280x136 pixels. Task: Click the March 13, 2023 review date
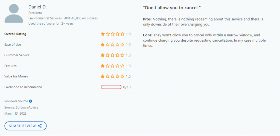(x=15, y=114)
